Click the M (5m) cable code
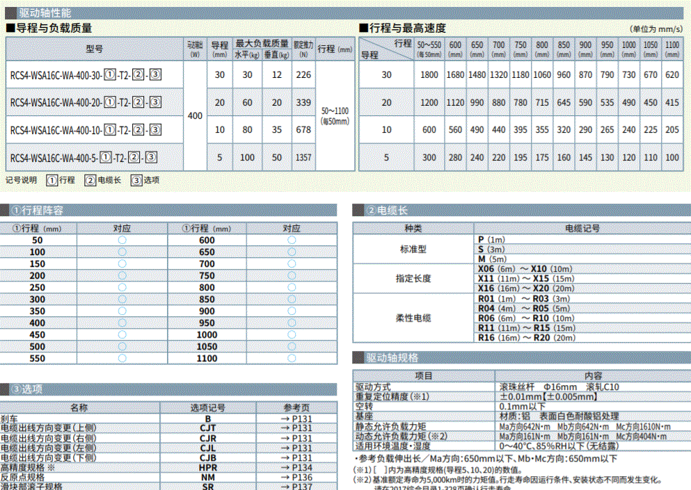Image resolution: width=691 pixels, height=490 pixels. (492, 259)
